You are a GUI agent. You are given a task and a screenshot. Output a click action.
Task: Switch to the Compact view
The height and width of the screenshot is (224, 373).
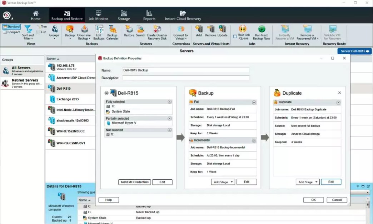point(11,32)
